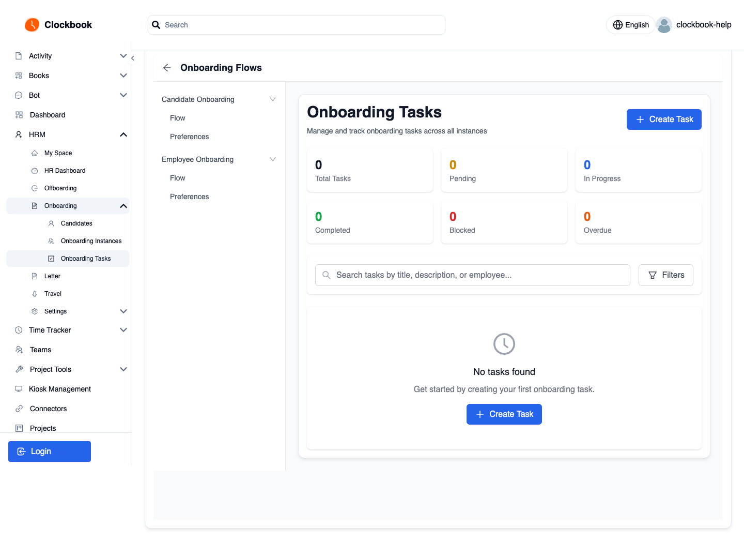Open Preferences under Candidate Onboarding
Screen dimensions: 744x541
pos(190,137)
